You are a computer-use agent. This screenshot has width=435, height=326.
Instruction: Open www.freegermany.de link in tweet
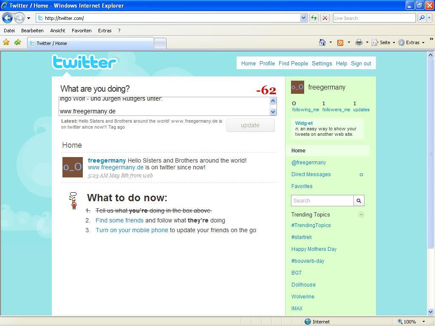(x=116, y=167)
